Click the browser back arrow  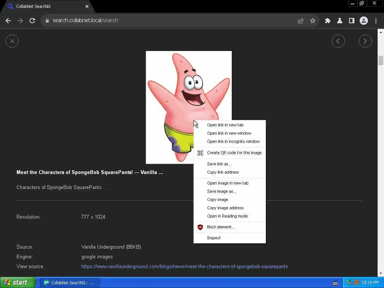point(8,21)
